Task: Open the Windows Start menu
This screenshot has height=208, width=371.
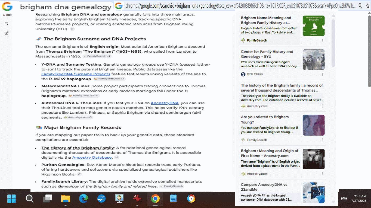Action: pos(11,199)
